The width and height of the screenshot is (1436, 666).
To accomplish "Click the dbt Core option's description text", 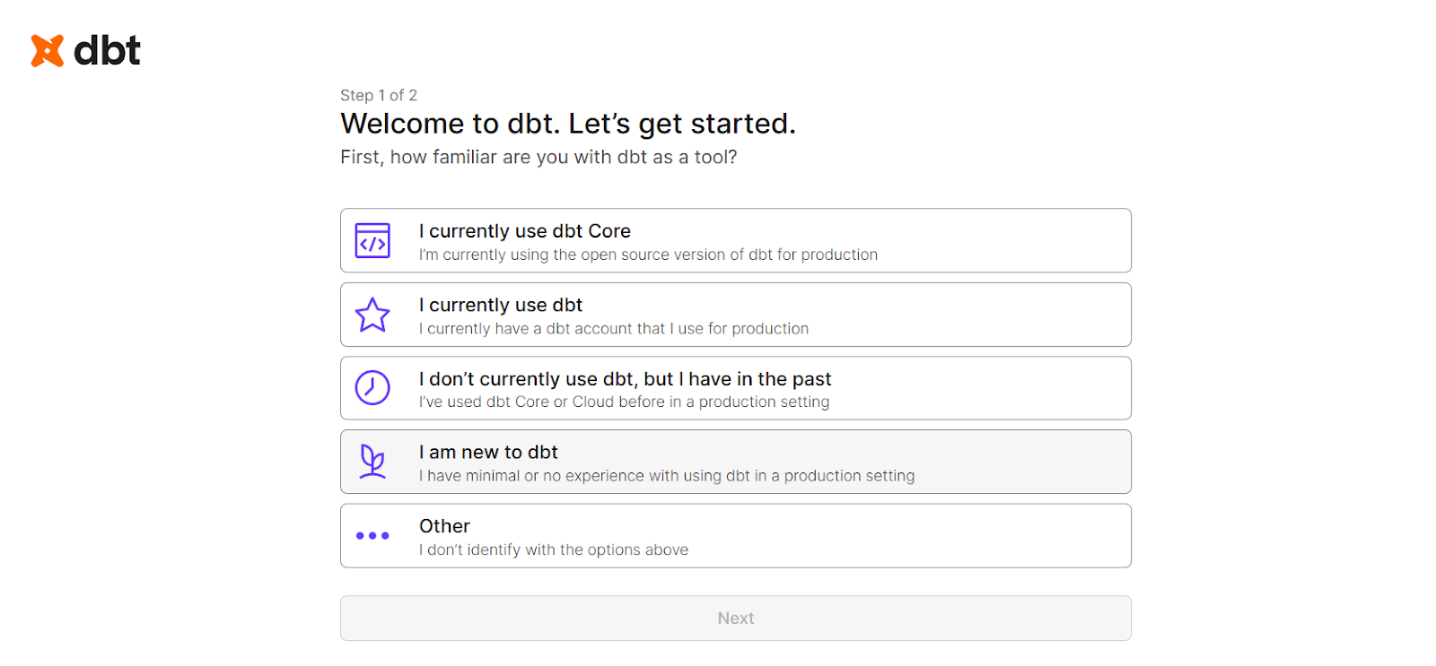I will tap(647, 255).
